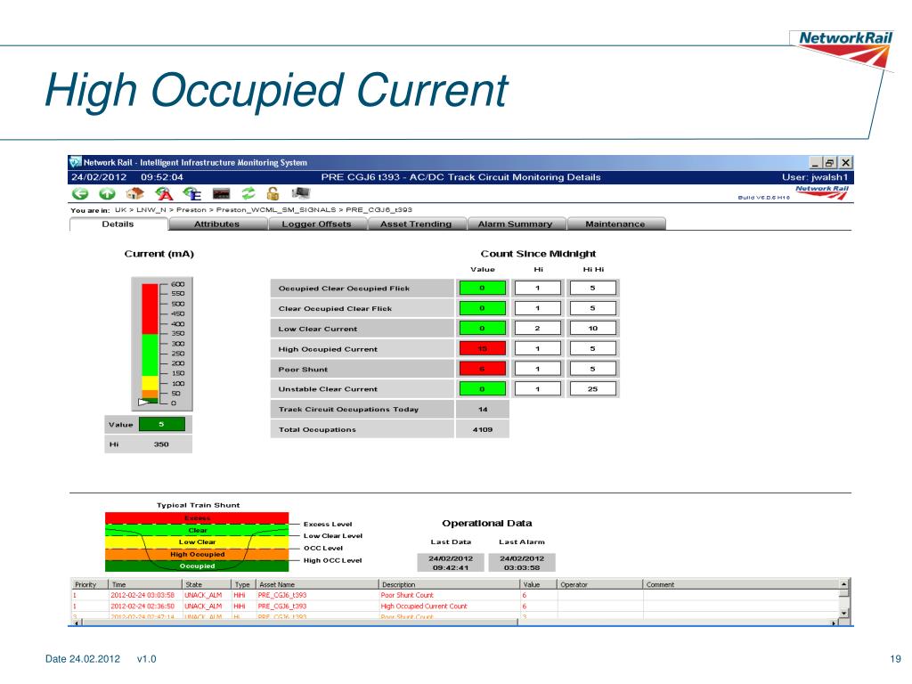Click the Comment column header
Image resolution: width=912 pixels, height=684 pixels.
(741, 584)
